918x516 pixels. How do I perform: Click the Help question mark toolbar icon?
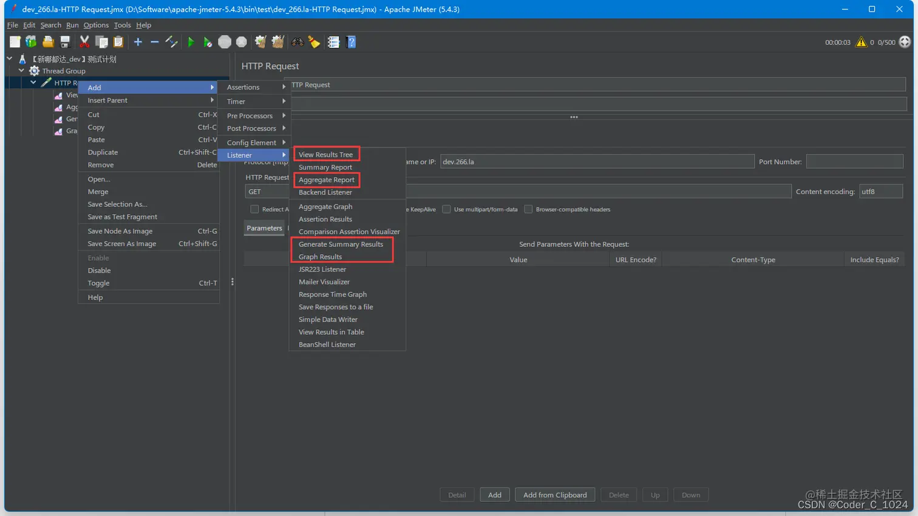coord(351,42)
